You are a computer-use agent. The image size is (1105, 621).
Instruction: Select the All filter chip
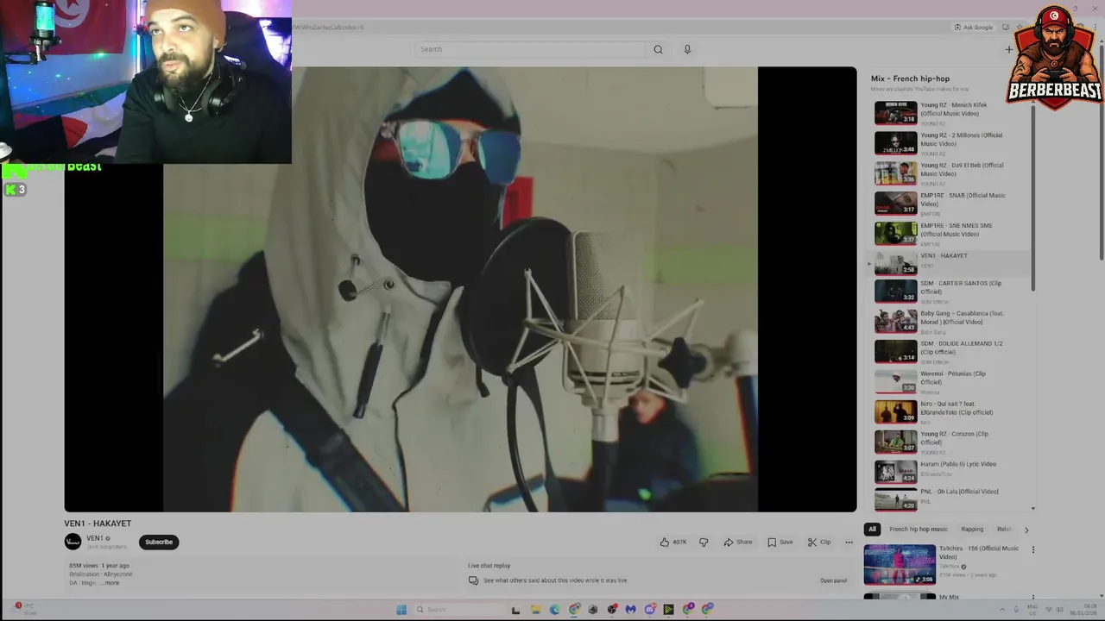(872, 530)
